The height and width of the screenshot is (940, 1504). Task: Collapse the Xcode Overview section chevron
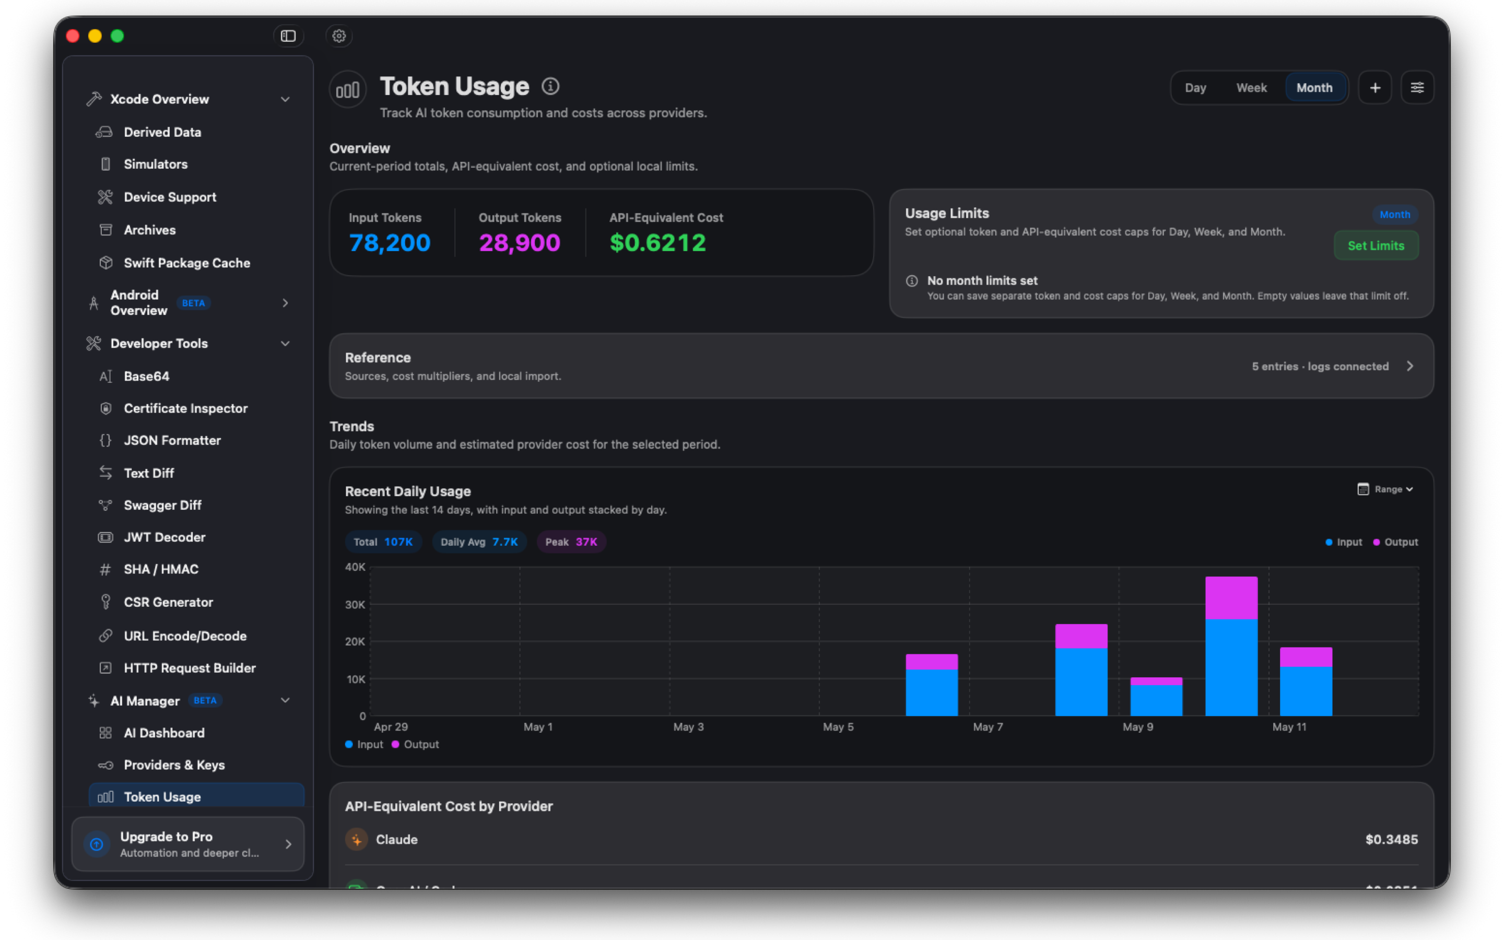tap(285, 99)
